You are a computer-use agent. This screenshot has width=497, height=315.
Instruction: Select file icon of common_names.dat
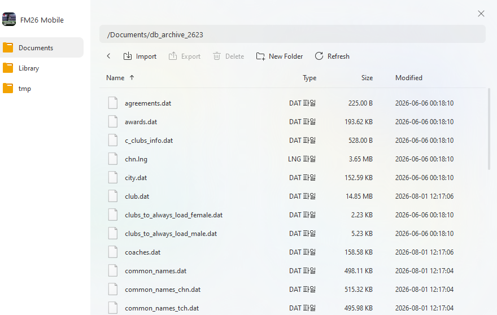[x=113, y=270]
